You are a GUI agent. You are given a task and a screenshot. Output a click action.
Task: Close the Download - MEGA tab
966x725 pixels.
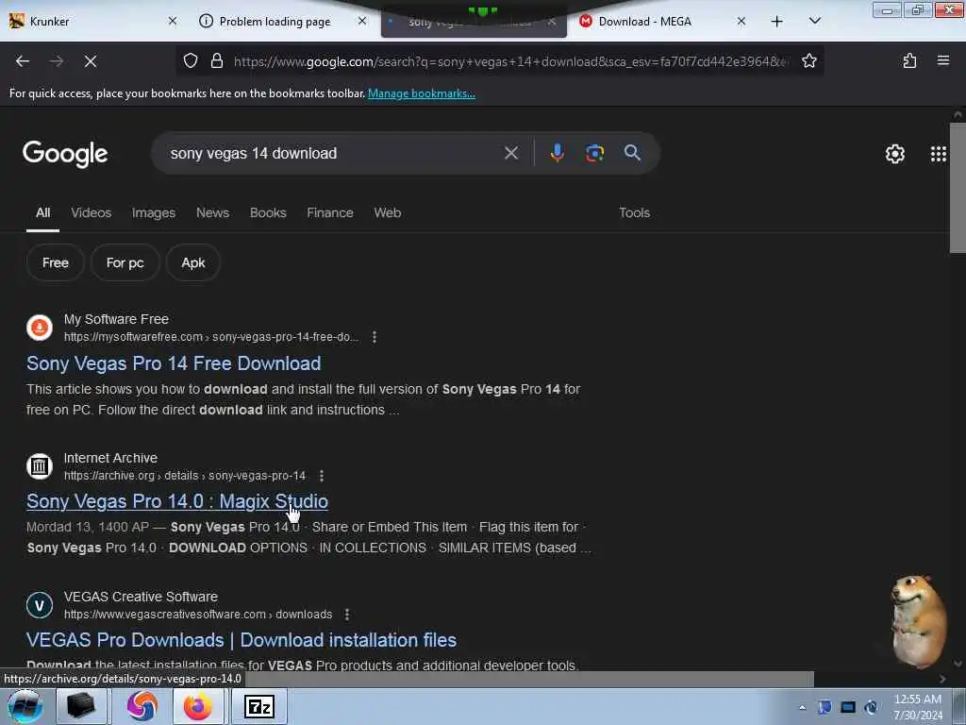(x=741, y=21)
